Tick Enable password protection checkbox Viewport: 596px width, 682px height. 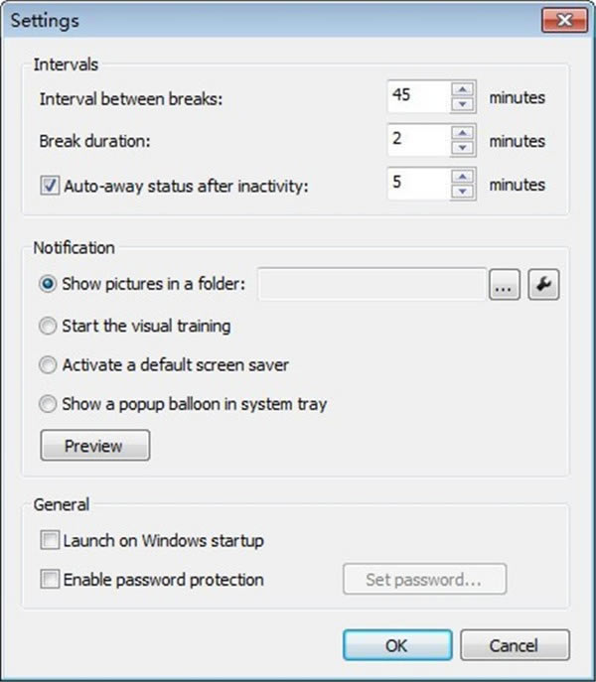[50, 579]
